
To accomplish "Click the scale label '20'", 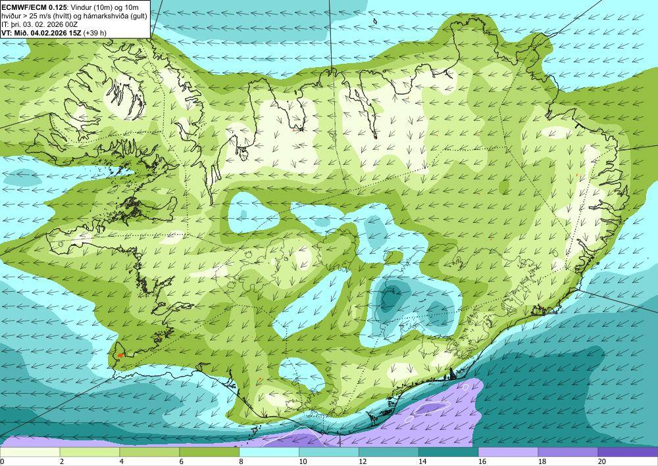I will (x=602, y=461).
